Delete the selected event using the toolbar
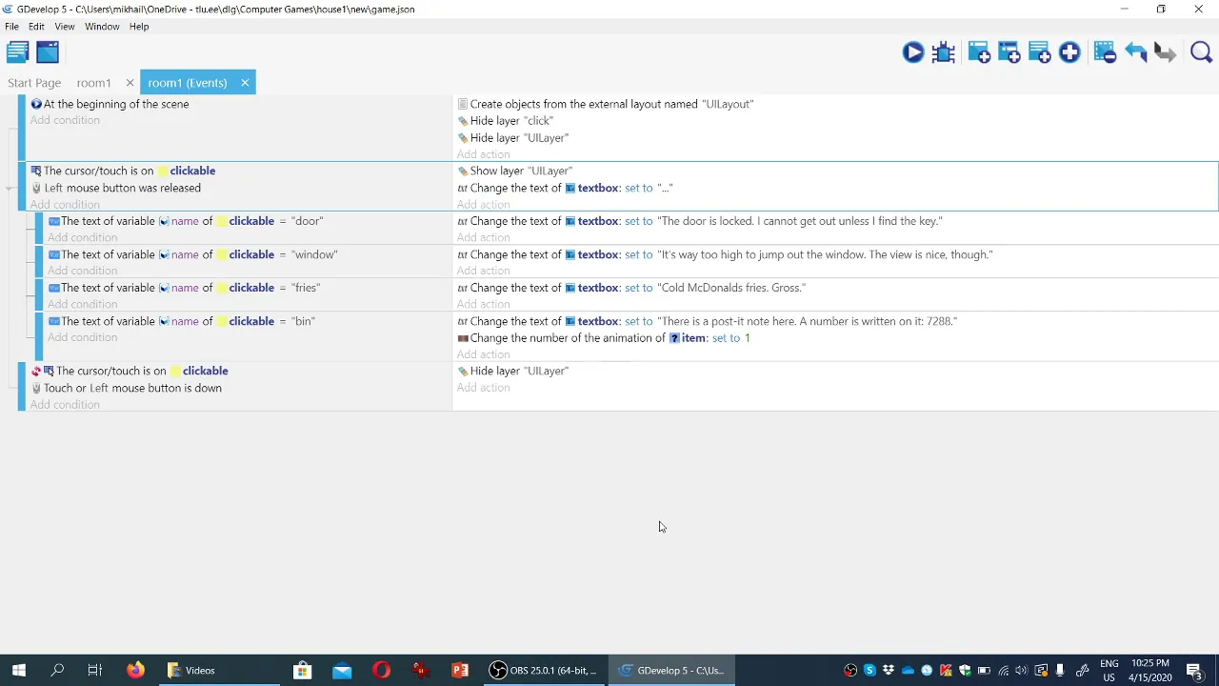The width and height of the screenshot is (1219, 686). tap(1105, 52)
